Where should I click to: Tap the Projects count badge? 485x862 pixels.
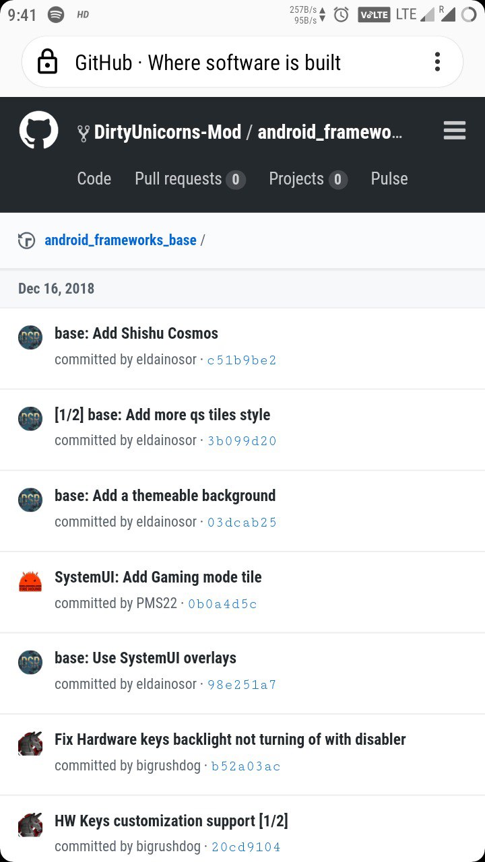(337, 180)
